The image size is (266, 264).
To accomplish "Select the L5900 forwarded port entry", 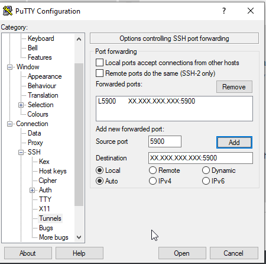I will point(147,101).
